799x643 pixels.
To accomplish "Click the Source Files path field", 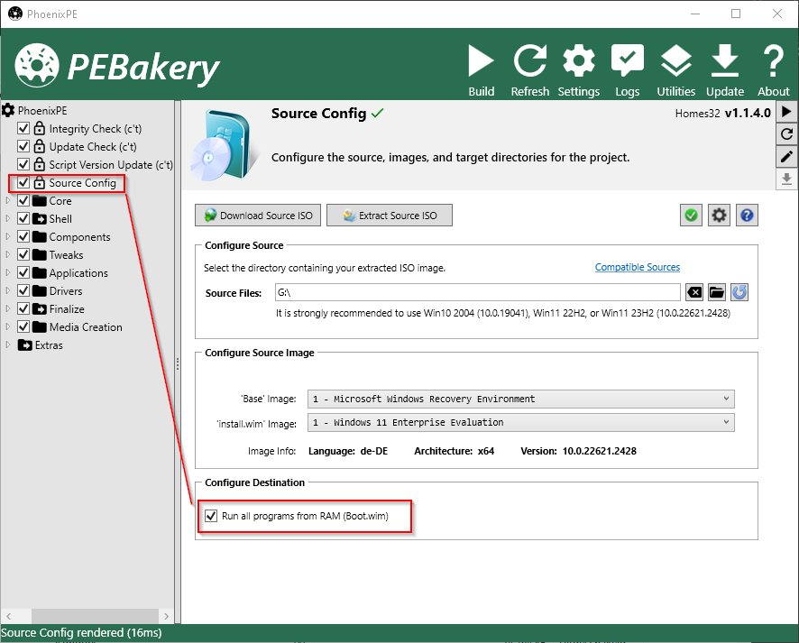I will pos(477,292).
